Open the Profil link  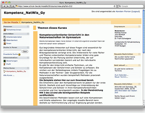click(9, 64)
